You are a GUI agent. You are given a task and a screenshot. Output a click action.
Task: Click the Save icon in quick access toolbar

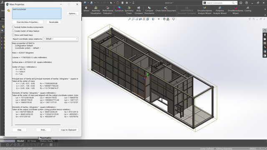(x=85, y=3)
